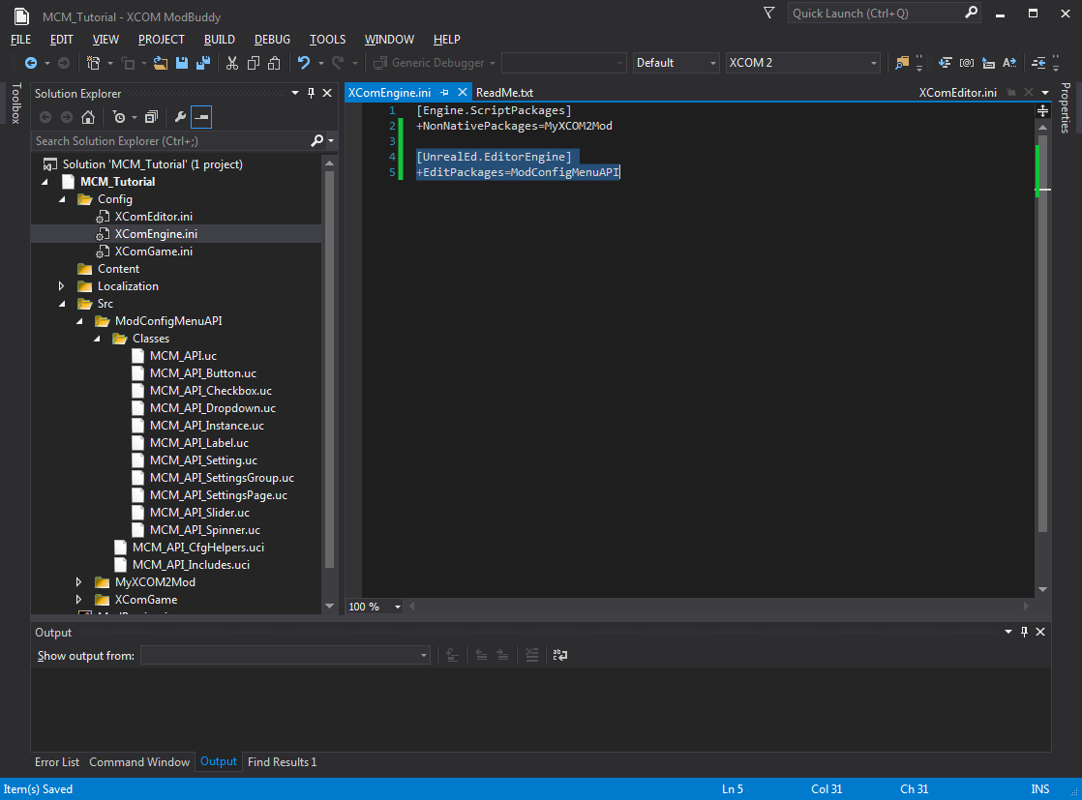Switch to the Find Results 1 tab

pos(283,762)
